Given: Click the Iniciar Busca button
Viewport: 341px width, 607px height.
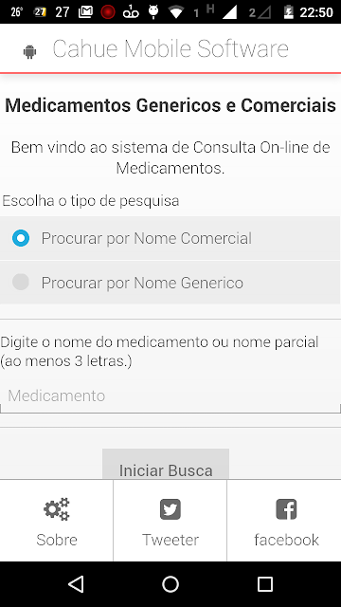Looking at the screenshot, I should pos(166,464).
